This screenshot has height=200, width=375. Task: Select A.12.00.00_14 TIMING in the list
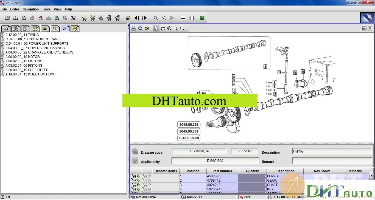(x=22, y=35)
